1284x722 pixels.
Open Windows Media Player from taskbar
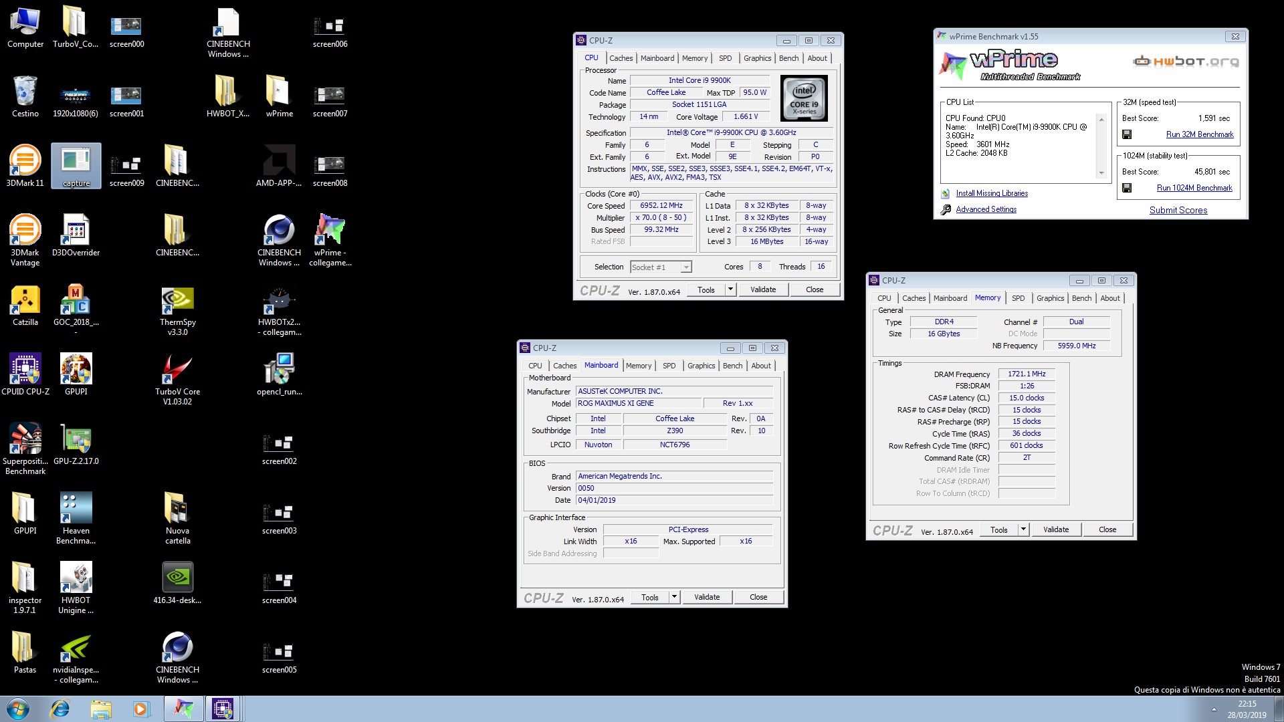tap(141, 709)
